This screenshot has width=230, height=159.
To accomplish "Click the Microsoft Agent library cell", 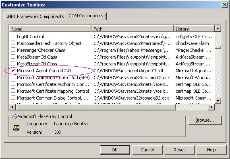I will 193,71.
